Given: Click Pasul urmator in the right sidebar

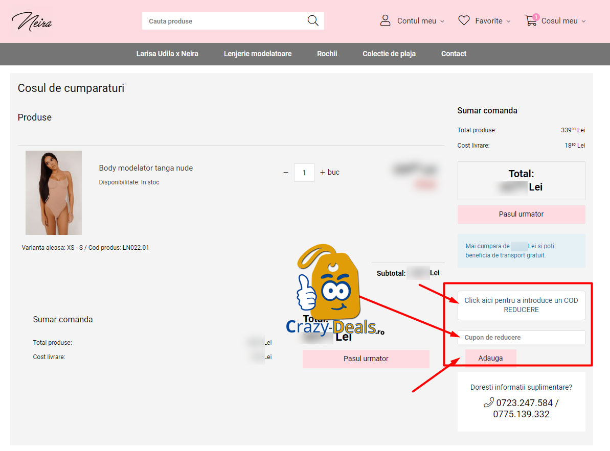Looking at the screenshot, I should 521,215.
